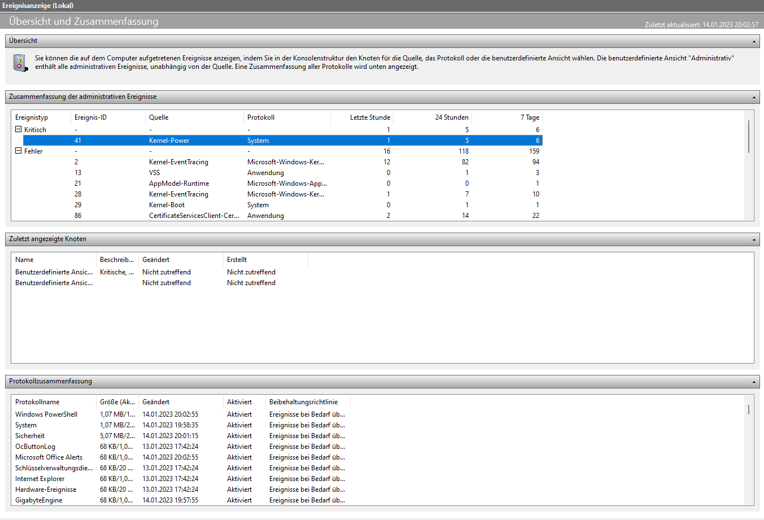Collapse the Protokollzusammenfassung section
This screenshot has height=520, width=764.
[754, 382]
